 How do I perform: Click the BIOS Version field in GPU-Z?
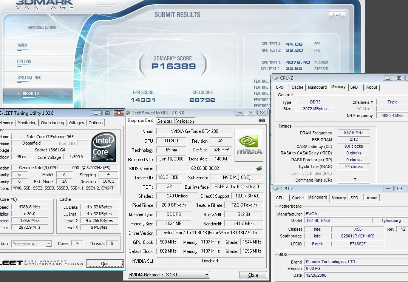pos(205,168)
